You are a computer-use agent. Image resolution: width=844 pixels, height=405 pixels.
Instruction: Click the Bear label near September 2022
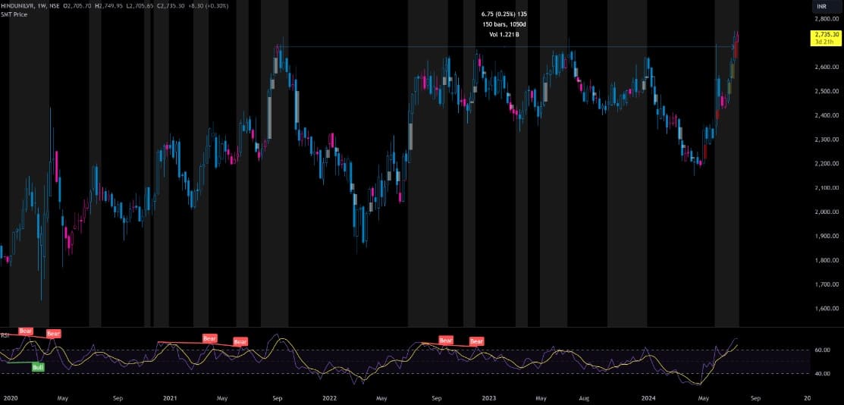click(446, 340)
